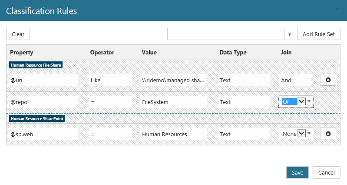Select the Human Resource SharePoint label
The height and width of the screenshot is (185, 347).
pyautogui.click(x=37, y=119)
